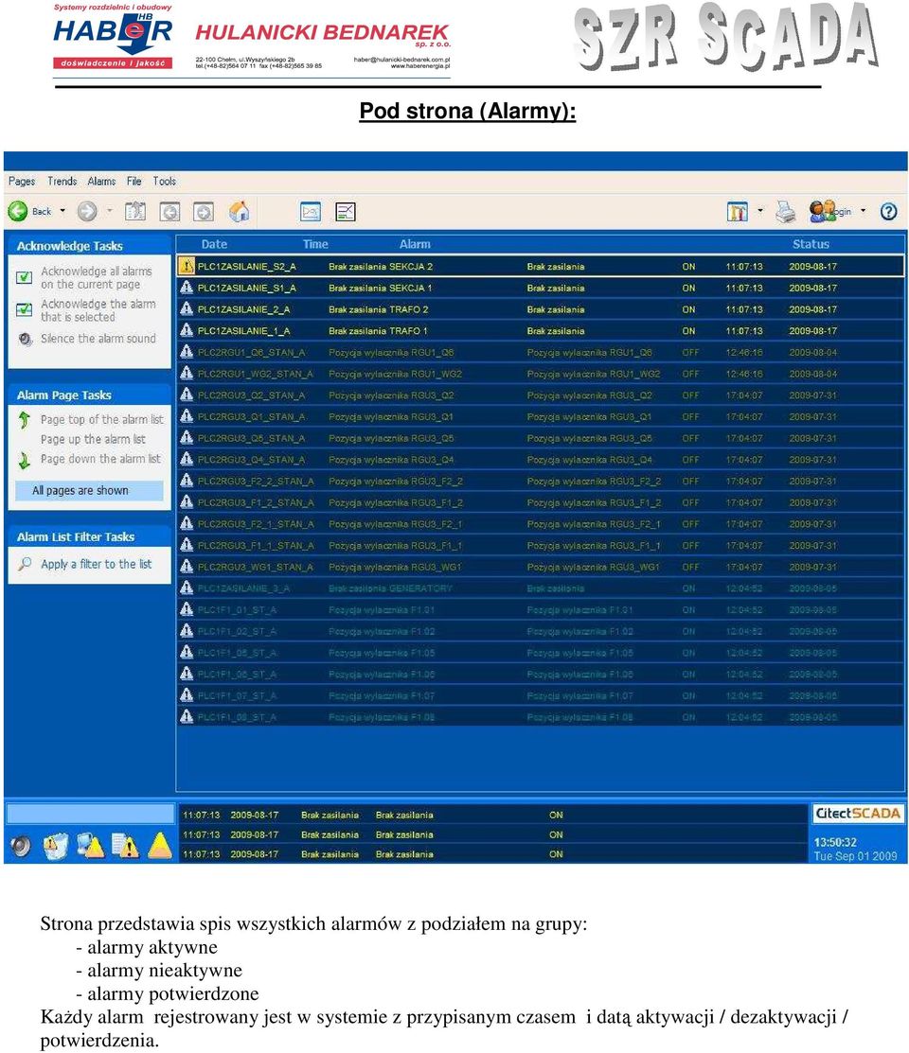
Task: Open active alarms yellow triangle icon
Action: tap(159, 846)
